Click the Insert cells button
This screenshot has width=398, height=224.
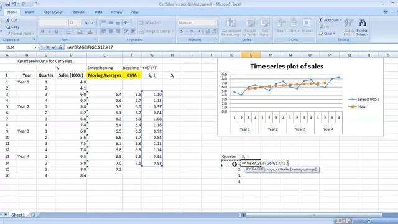coord(281,26)
